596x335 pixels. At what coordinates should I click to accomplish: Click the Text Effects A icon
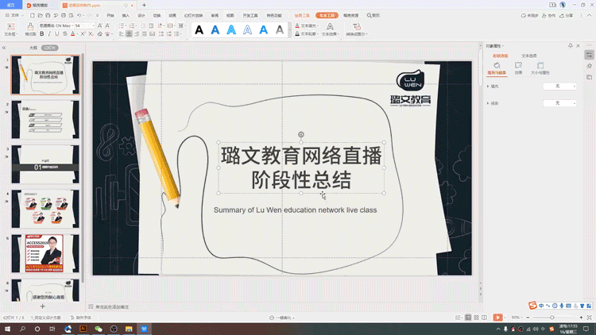[330, 26]
